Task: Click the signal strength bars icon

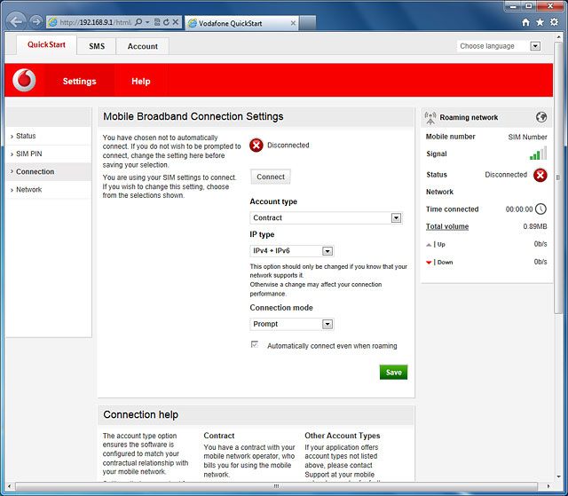Action: (x=538, y=154)
